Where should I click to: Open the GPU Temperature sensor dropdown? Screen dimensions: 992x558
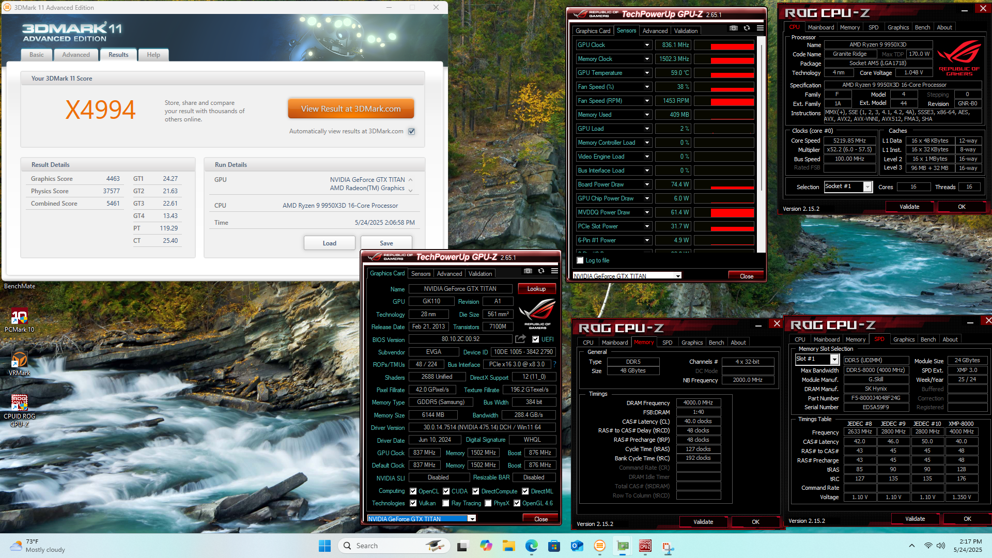tap(646, 73)
